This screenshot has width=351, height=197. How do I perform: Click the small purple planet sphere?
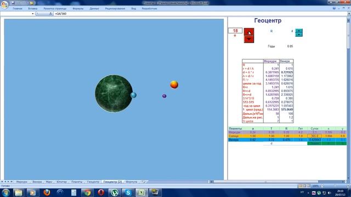165,96
